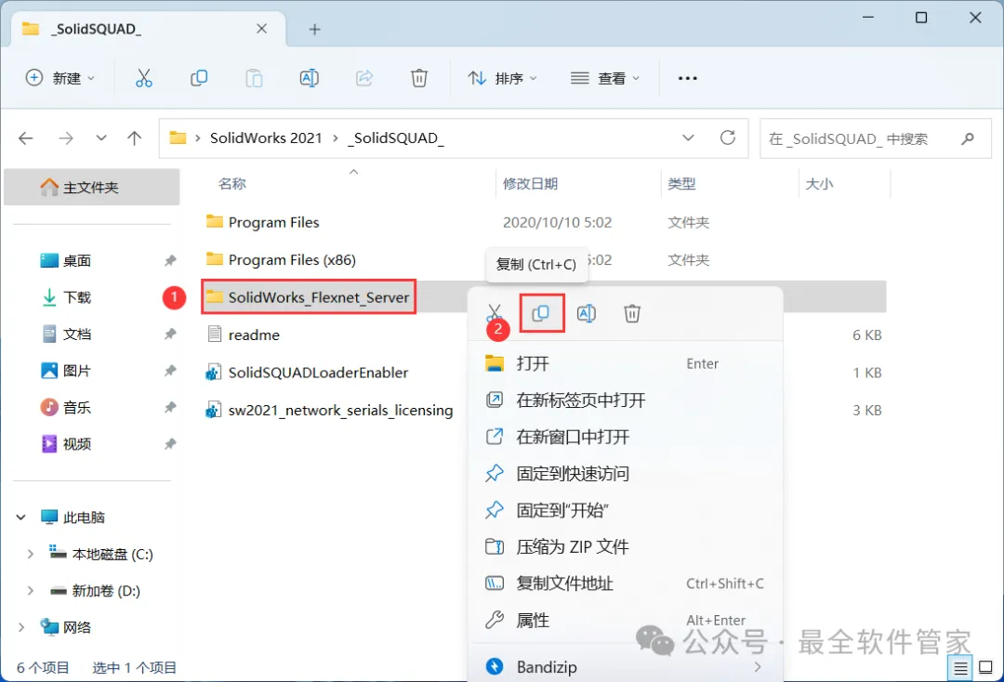
Task: Sort by the 修改日期 column header
Action: tap(530, 184)
